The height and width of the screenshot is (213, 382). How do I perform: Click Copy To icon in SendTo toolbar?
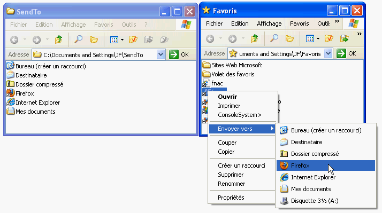pos(164,40)
